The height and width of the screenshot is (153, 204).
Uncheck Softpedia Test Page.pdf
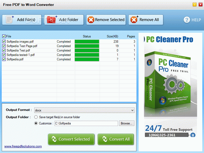(4, 46)
